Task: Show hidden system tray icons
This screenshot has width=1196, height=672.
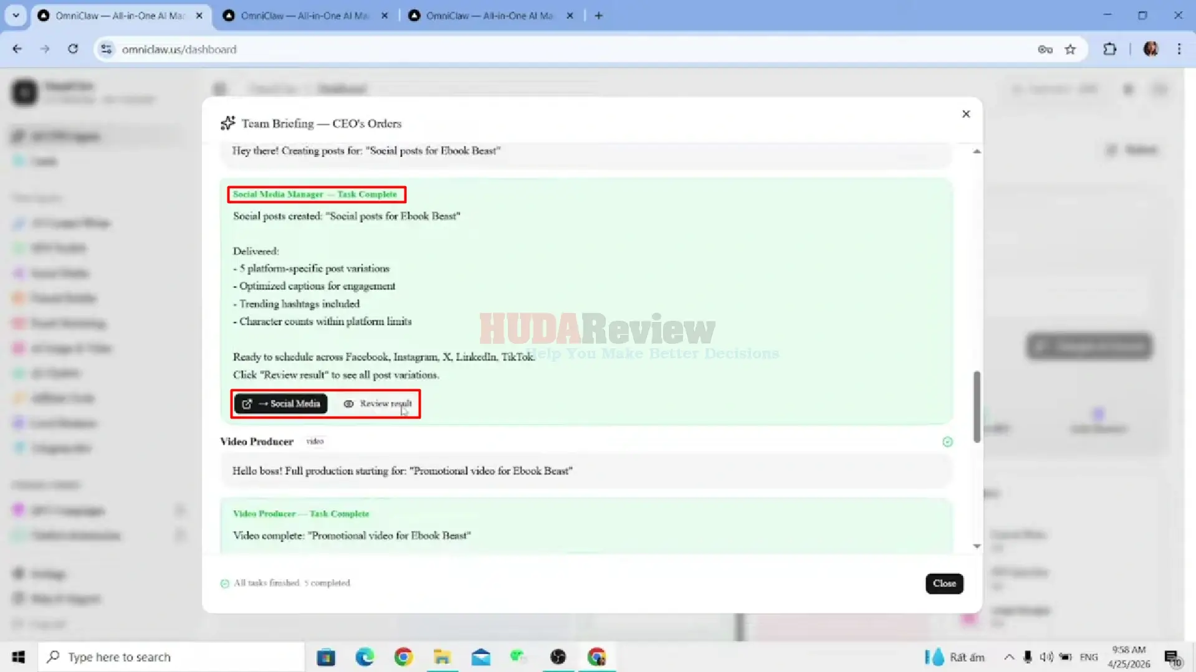Action: tap(1008, 657)
